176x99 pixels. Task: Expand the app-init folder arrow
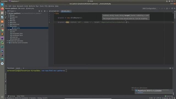[9, 17]
